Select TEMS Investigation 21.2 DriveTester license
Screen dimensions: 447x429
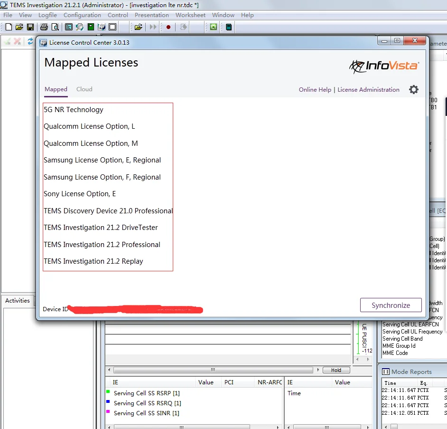101,228
